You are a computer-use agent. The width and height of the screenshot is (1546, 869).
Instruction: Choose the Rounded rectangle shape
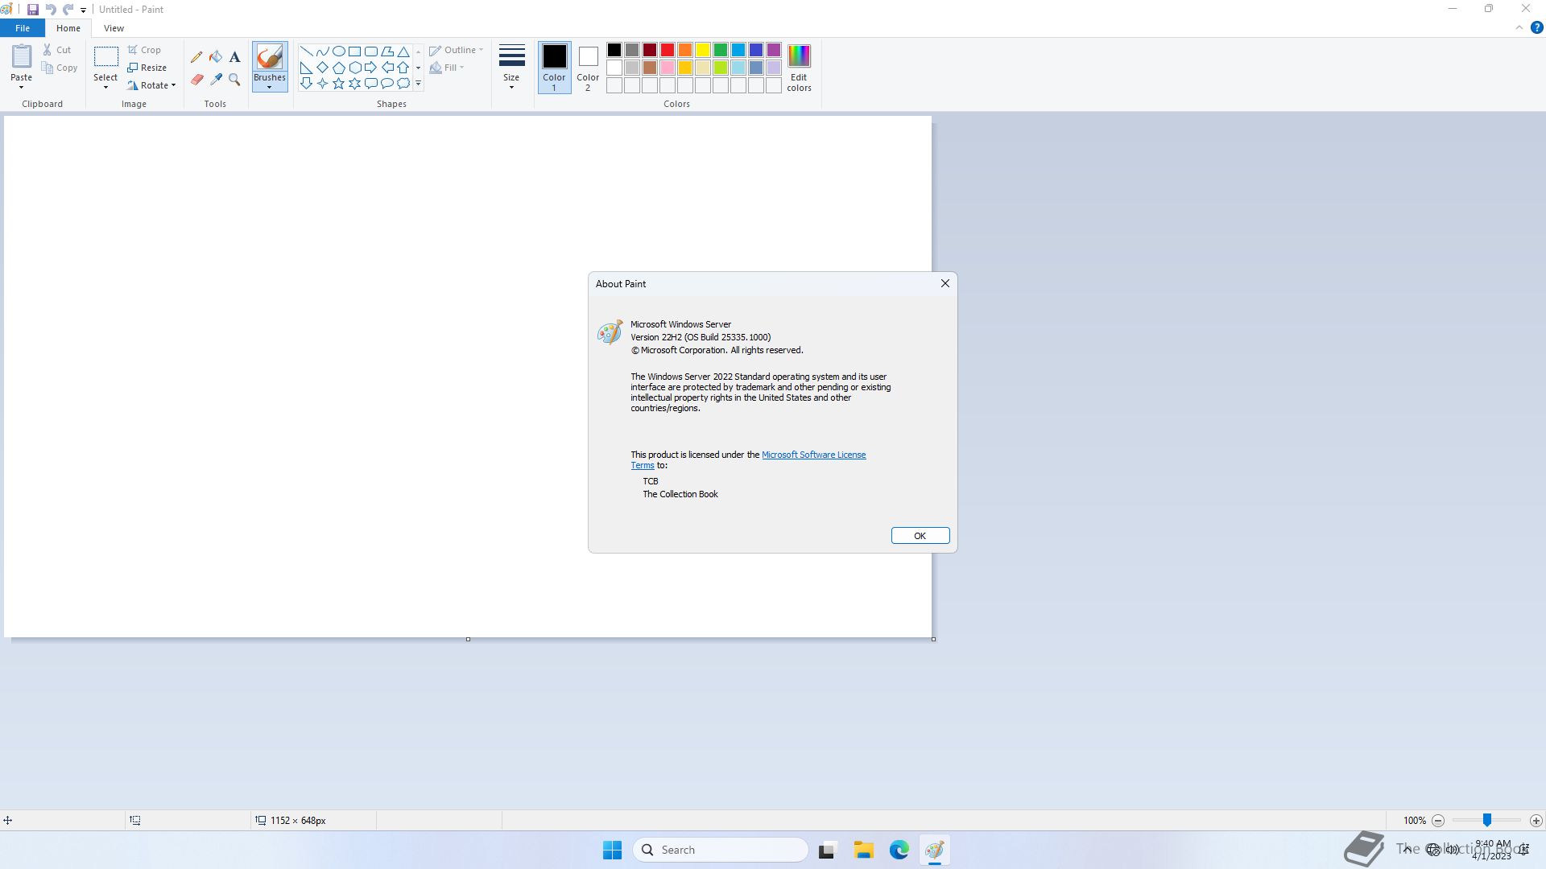(x=370, y=51)
